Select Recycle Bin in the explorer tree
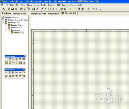Screen dimensions: 129x109 coord(16,28)
